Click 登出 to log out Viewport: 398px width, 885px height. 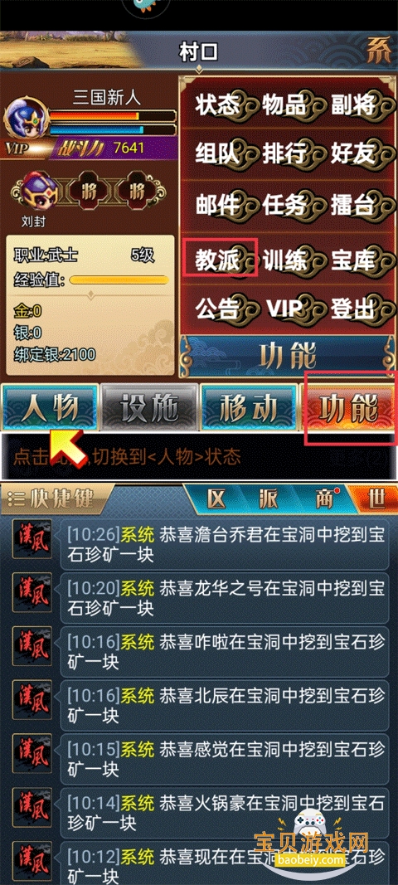[x=353, y=309]
